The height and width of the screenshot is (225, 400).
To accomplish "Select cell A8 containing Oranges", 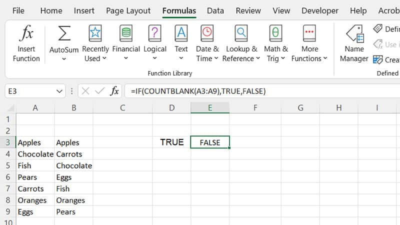I will click(35, 200).
